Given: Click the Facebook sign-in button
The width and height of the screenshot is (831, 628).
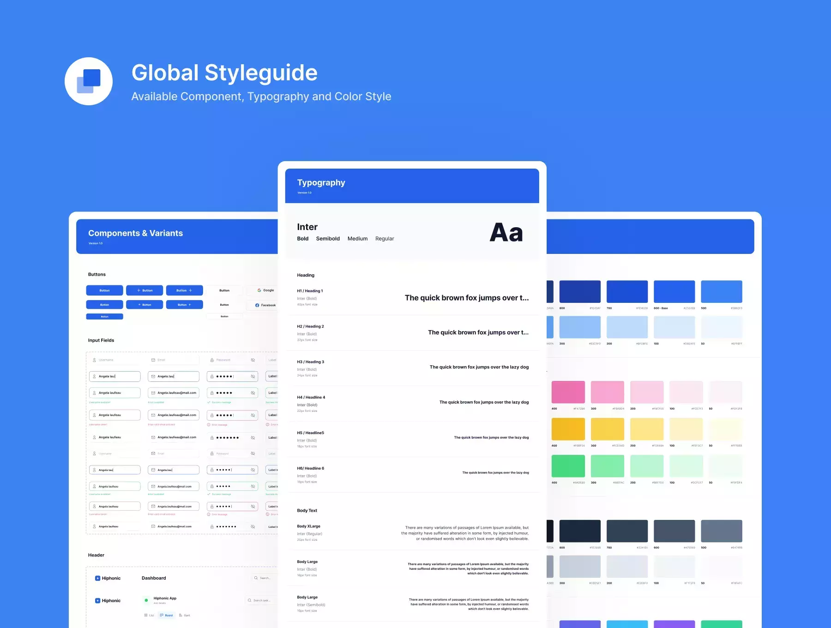Looking at the screenshot, I should (262, 305).
